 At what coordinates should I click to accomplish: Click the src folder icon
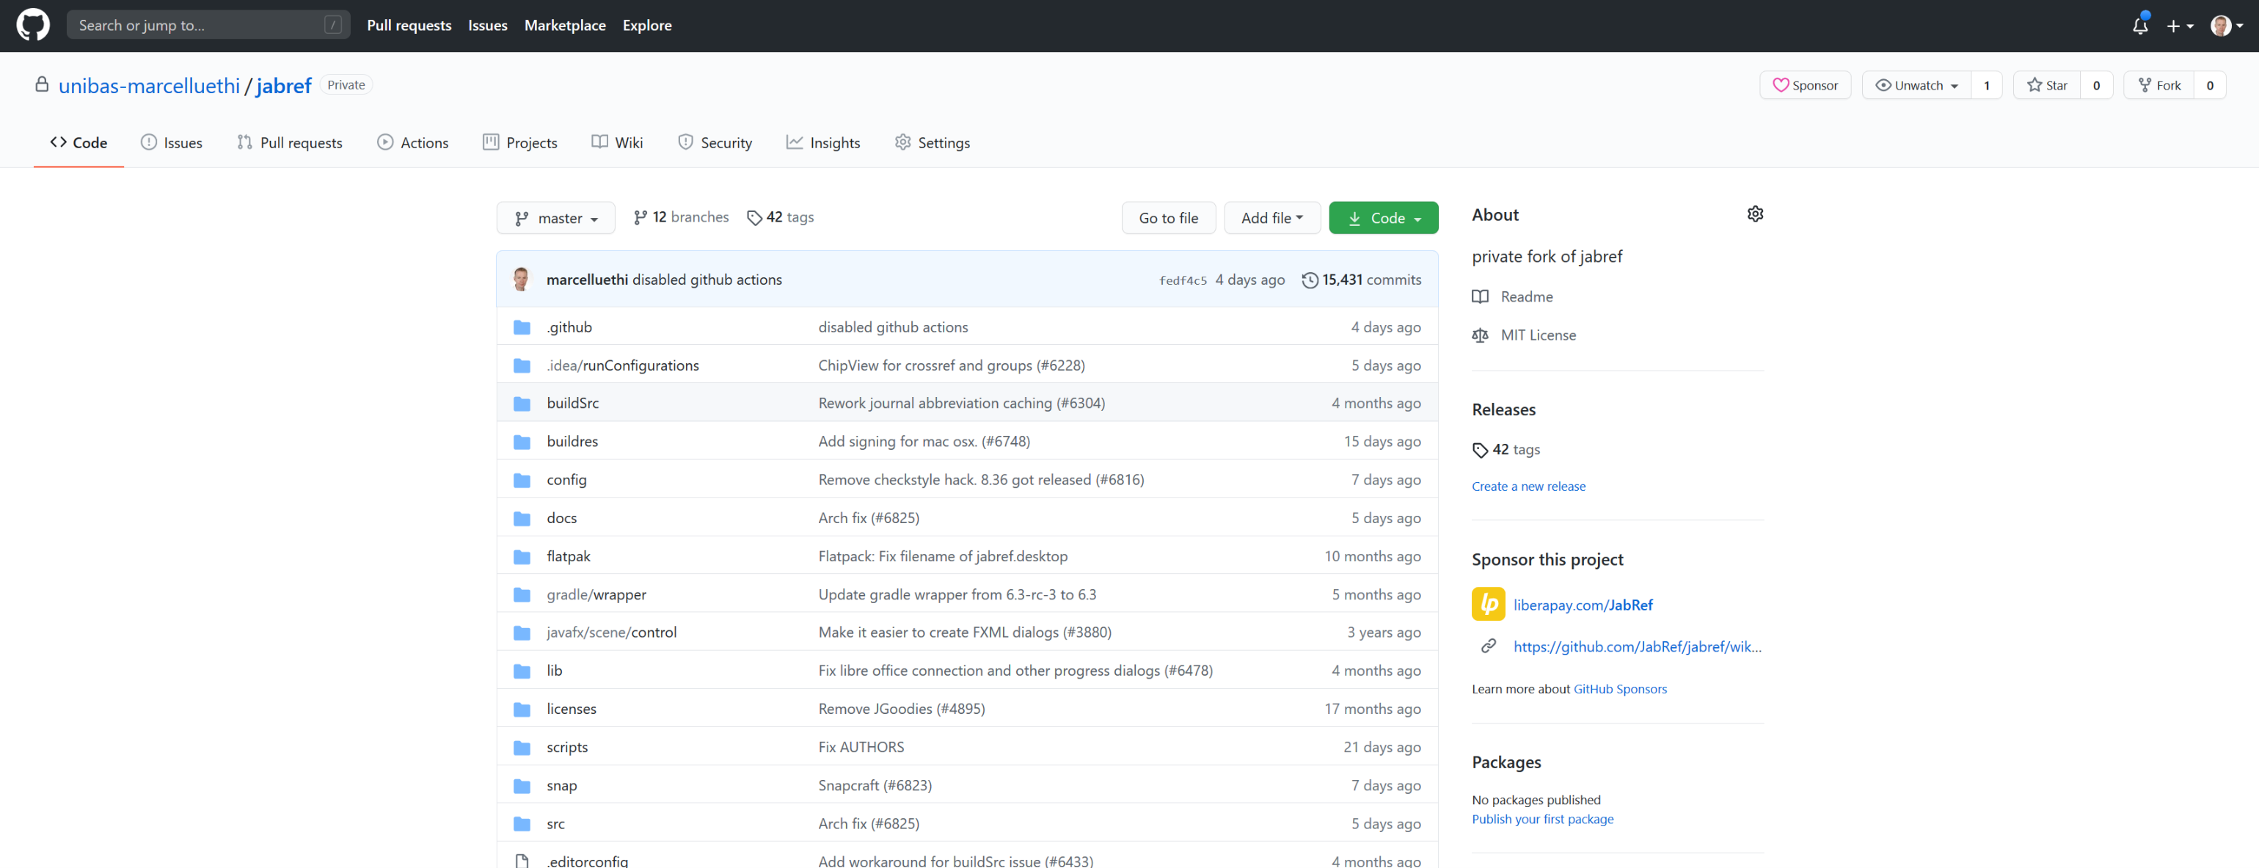click(x=522, y=823)
